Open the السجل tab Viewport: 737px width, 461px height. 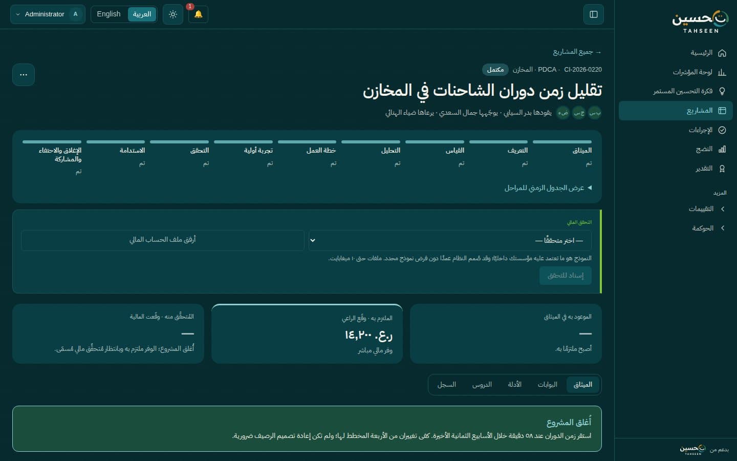point(447,385)
